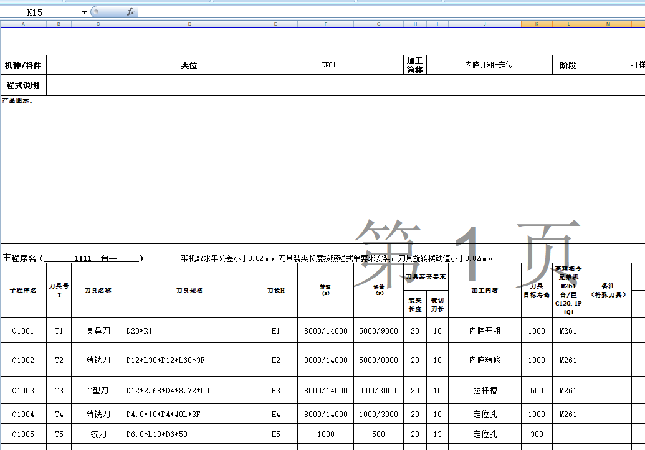Screen dimensions: 645x450
Task: Click the 5000/9000 feed cell
Action: [x=378, y=330]
